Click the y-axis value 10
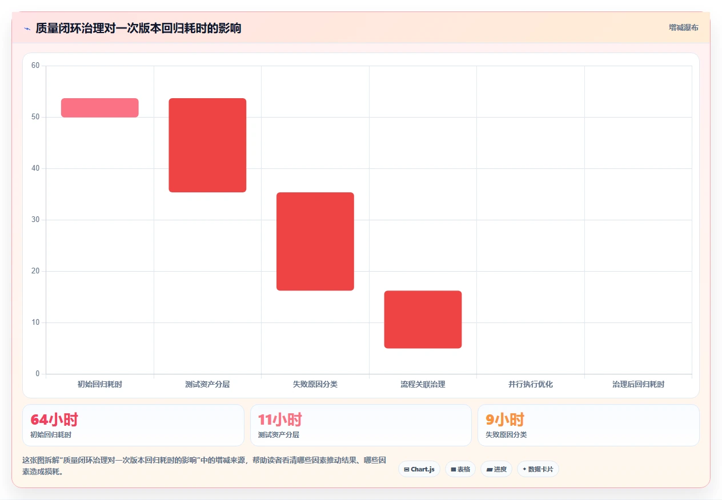The image size is (722, 500). [35, 322]
